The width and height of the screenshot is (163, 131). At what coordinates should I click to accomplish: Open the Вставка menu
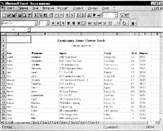pyautogui.click(x=48, y=8)
